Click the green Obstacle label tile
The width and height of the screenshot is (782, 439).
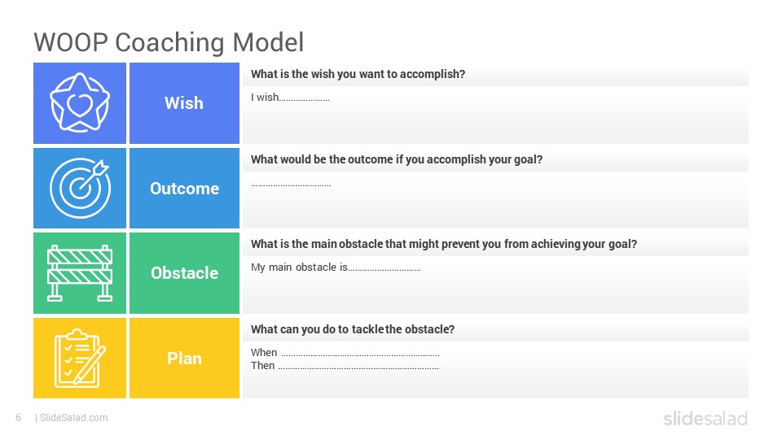[x=185, y=273]
